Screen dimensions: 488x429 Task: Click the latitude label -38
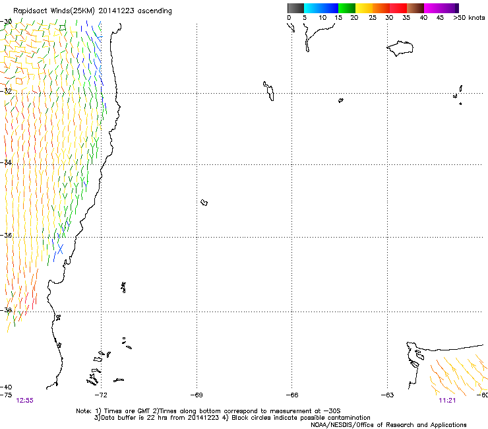[6, 310]
